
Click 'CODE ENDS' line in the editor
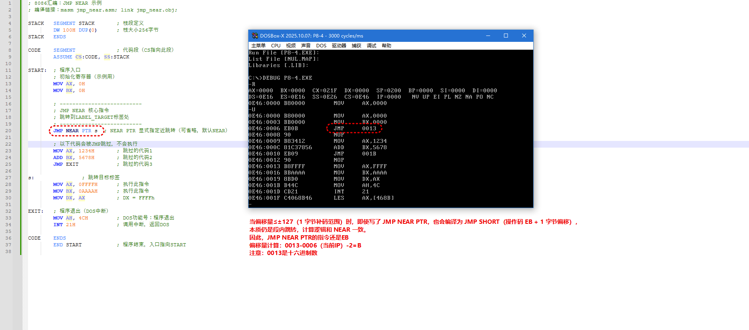click(x=47, y=238)
